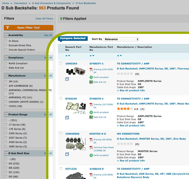Sort Newark Part No. descending arrow
This screenshot has height=179, width=189.
(x=69, y=56)
